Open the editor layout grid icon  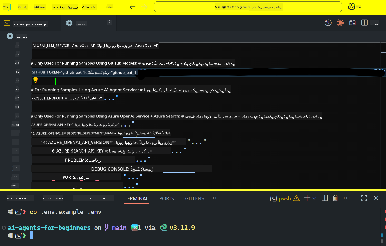pyautogui.click(x=352, y=23)
